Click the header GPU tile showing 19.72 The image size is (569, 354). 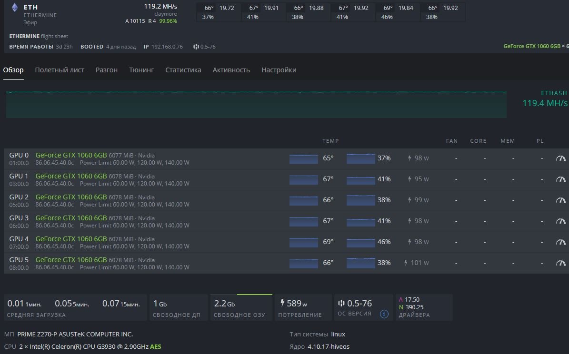pyautogui.click(x=219, y=12)
